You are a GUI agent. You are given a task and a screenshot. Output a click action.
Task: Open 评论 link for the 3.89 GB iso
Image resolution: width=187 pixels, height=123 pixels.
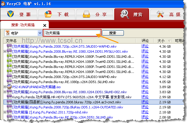click(145, 87)
